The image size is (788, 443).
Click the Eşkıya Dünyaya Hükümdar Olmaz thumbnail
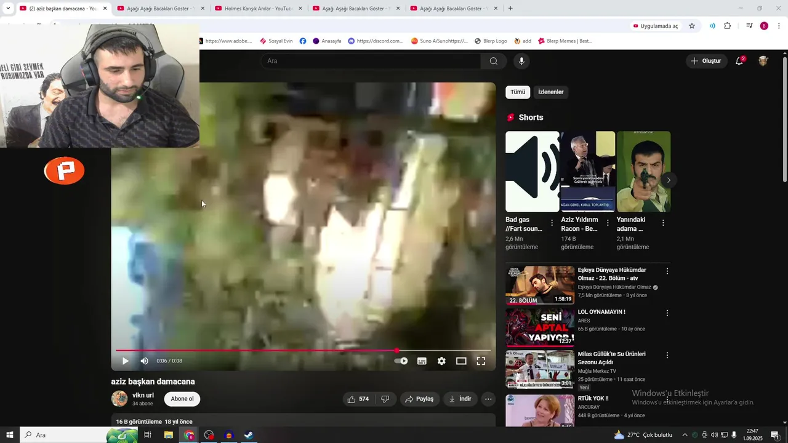[x=540, y=285]
